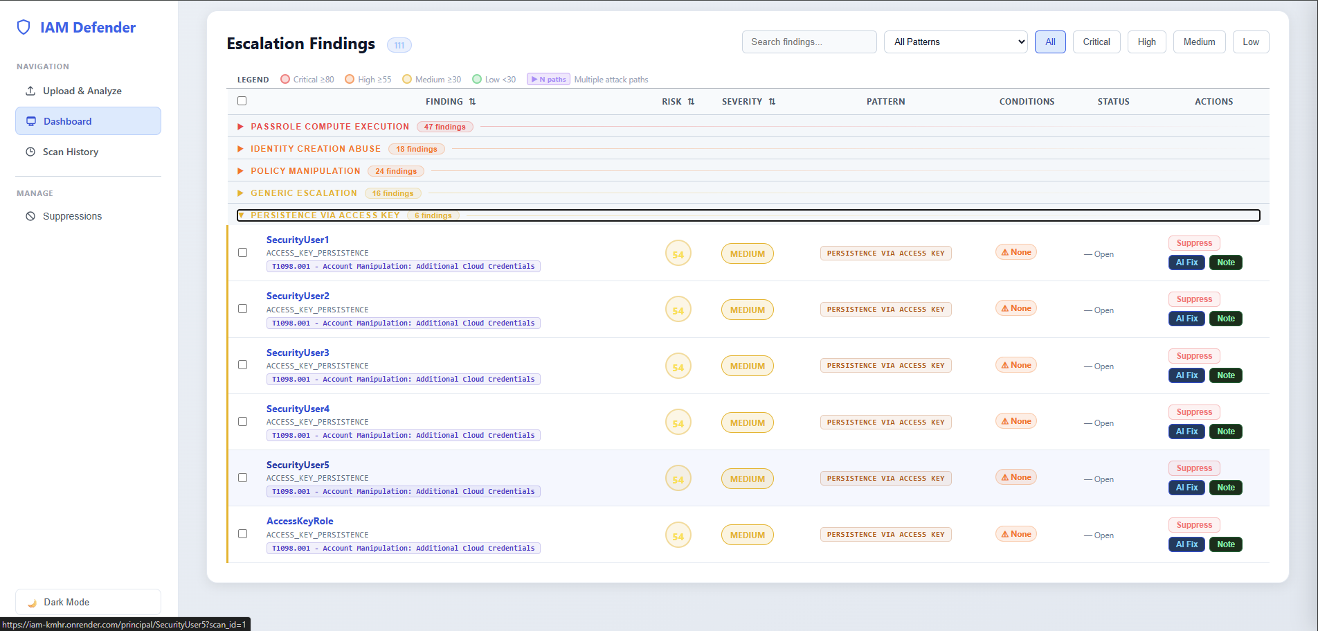1318x631 pixels.
Task: Sort by Severity using the sort arrows
Action: (772, 102)
